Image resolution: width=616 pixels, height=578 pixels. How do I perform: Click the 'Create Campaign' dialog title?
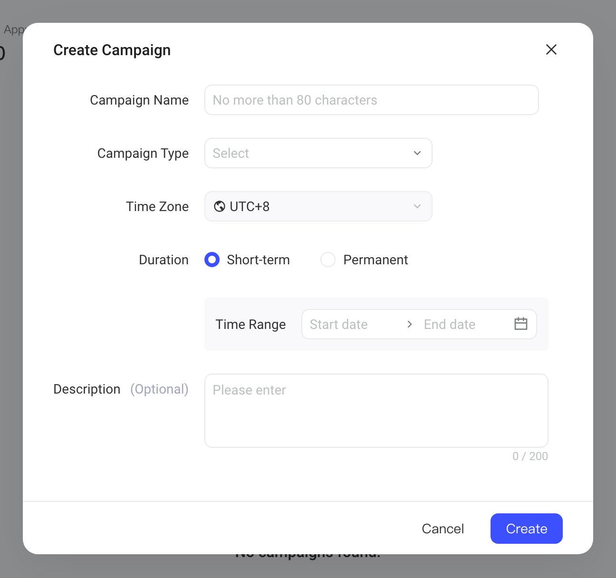[x=112, y=50]
